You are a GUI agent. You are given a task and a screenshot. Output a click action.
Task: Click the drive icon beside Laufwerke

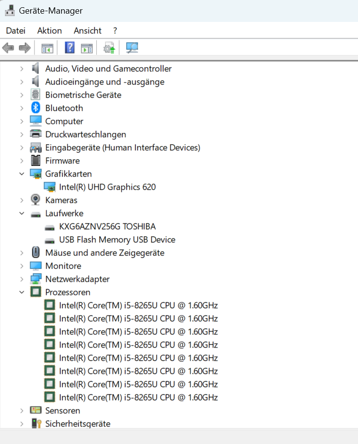point(36,215)
